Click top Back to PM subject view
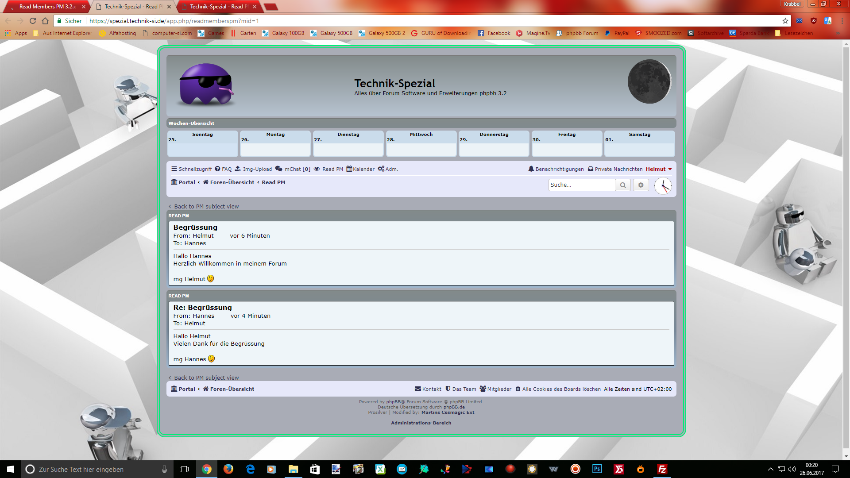This screenshot has width=850, height=478. pos(206,207)
